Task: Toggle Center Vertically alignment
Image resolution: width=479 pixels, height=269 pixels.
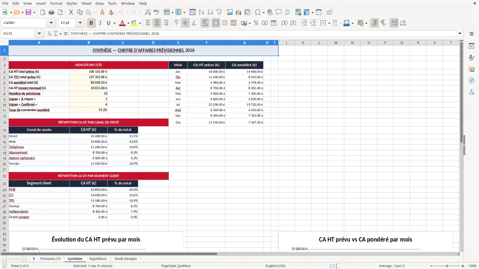Action: click(x=185, y=23)
